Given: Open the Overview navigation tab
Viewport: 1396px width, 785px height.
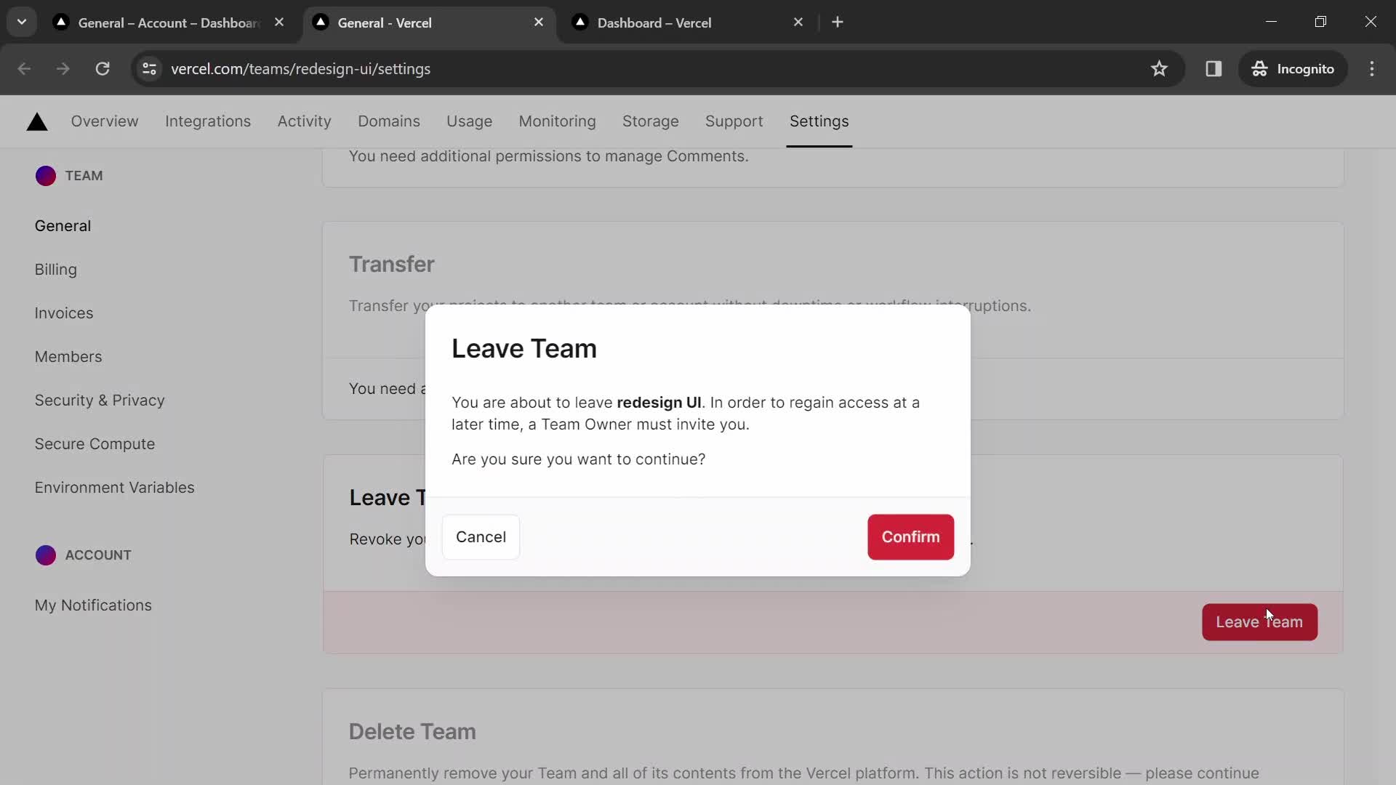Looking at the screenshot, I should coord(105,121).
